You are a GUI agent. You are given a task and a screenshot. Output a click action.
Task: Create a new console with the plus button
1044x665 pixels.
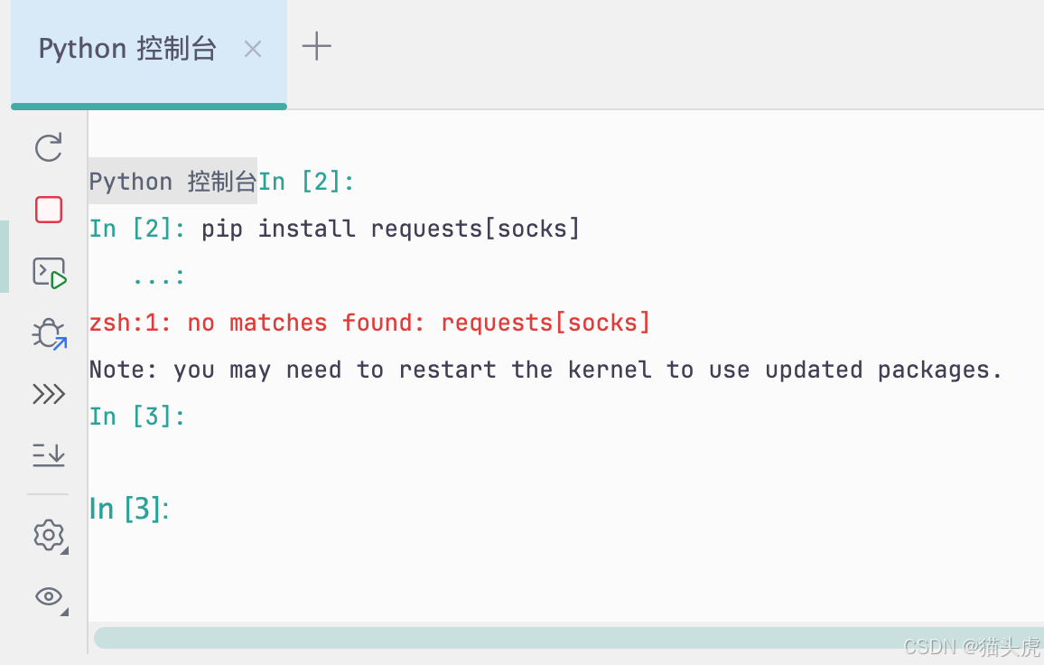pyautogui.click(x=316, y=47)
